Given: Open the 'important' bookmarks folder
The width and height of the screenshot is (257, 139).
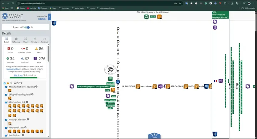Looking at the screenshot, I should (x=64, y=8).
